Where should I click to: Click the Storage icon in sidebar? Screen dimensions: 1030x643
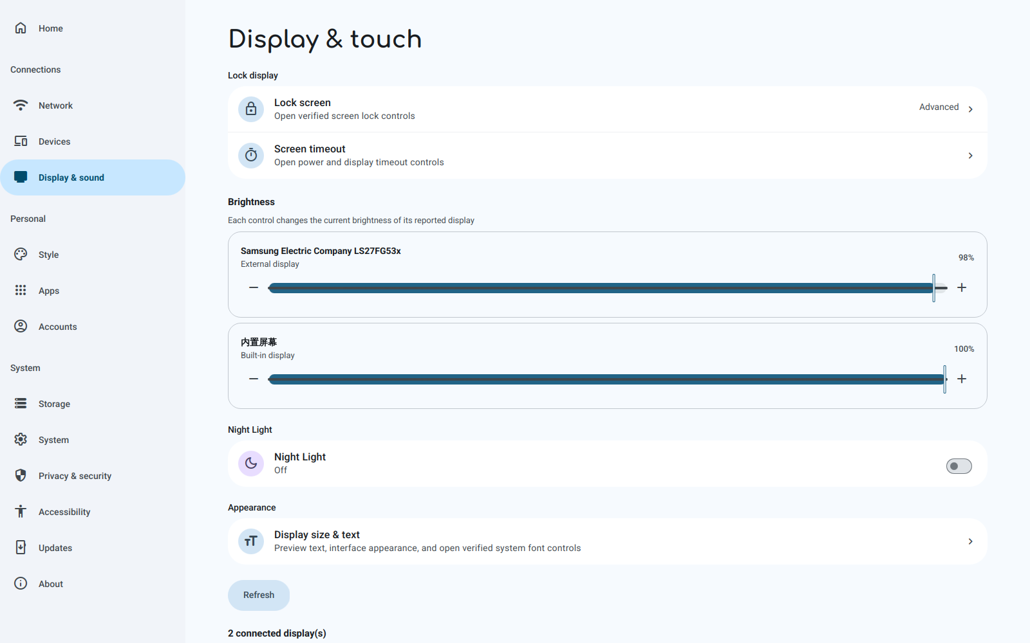point(21,404)
